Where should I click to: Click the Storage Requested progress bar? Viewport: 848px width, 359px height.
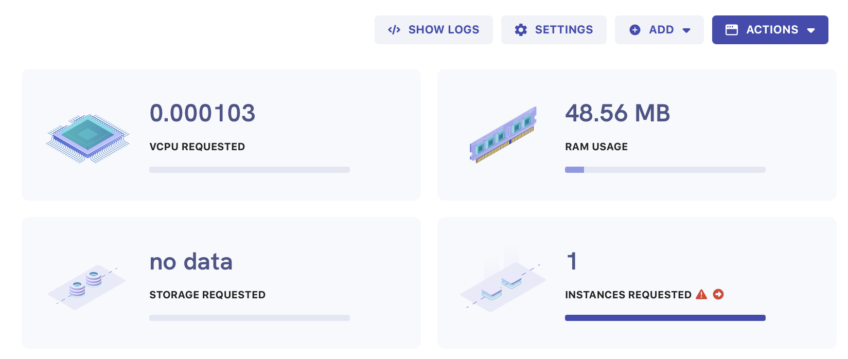pyautogui.click(x=249, y=318)
